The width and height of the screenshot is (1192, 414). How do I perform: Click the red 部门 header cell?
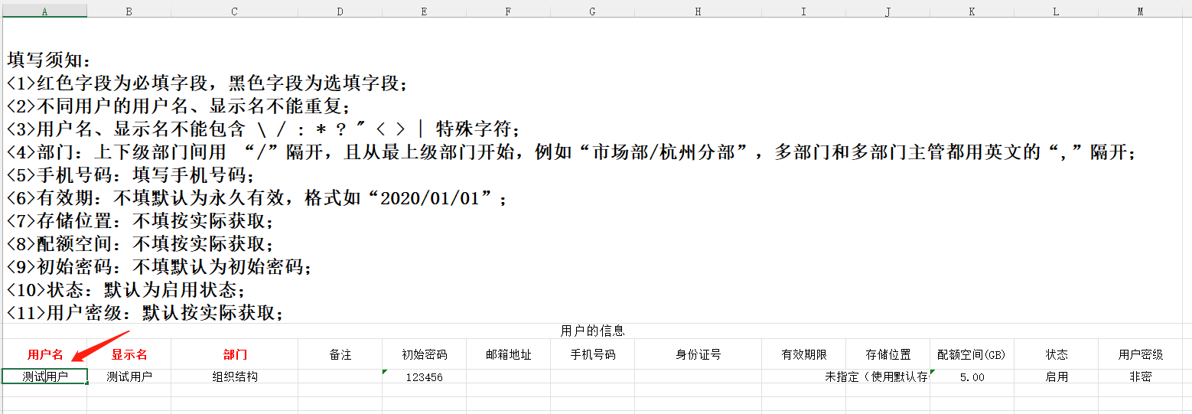235,354
